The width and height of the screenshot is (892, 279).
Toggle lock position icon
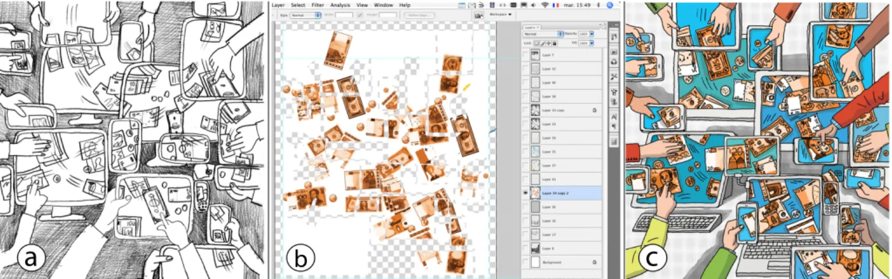click(548, 43)
